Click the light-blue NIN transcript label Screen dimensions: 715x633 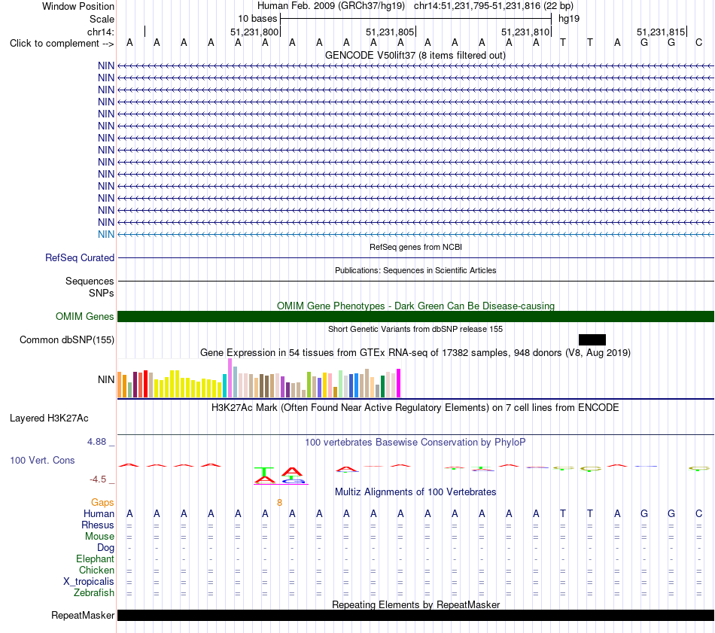click(x=106, y=234)
